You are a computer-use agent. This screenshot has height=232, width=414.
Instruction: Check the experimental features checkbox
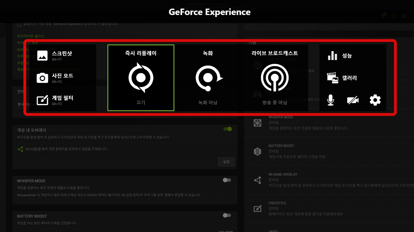(x=19, y=24)
